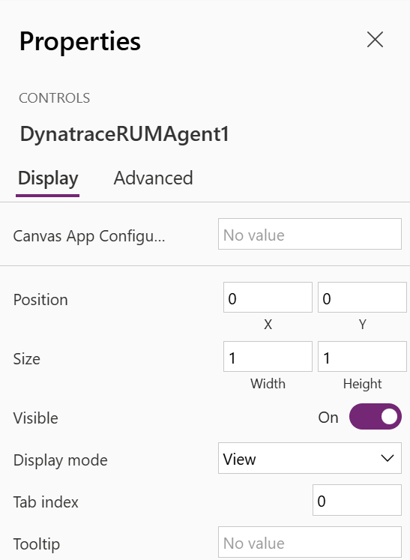
Task: Click the Display mode property label
Action: coord(61,460)
